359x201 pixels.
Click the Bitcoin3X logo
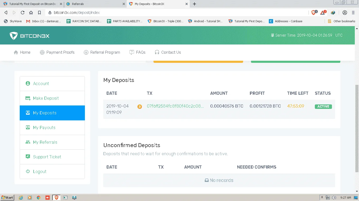[x=29, y=36]
